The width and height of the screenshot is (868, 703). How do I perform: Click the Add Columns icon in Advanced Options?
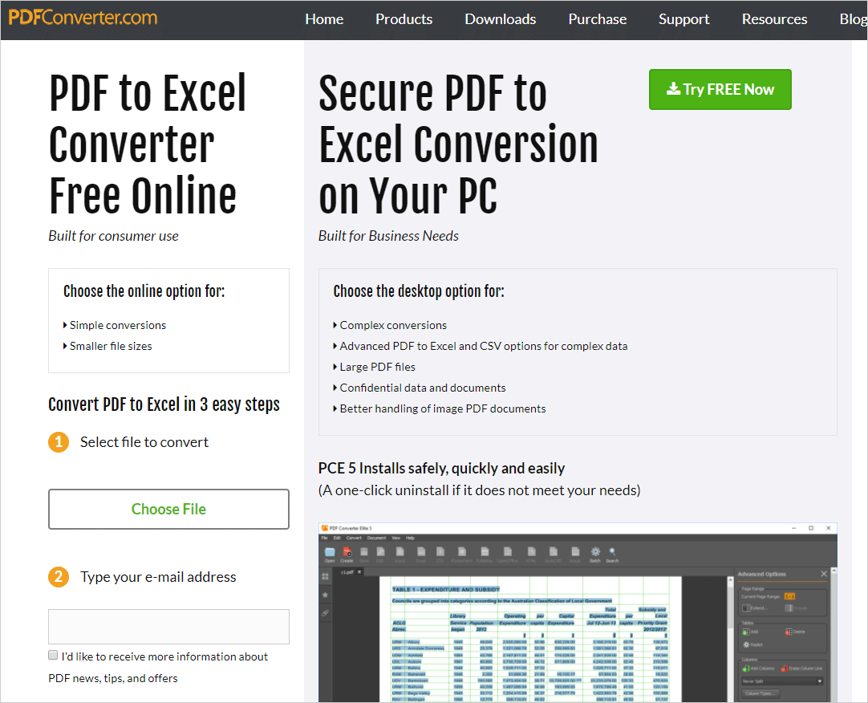coord(746,668)
